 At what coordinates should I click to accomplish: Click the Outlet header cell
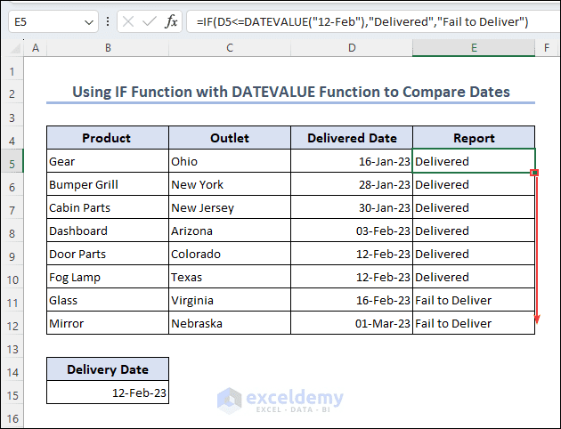230,138
